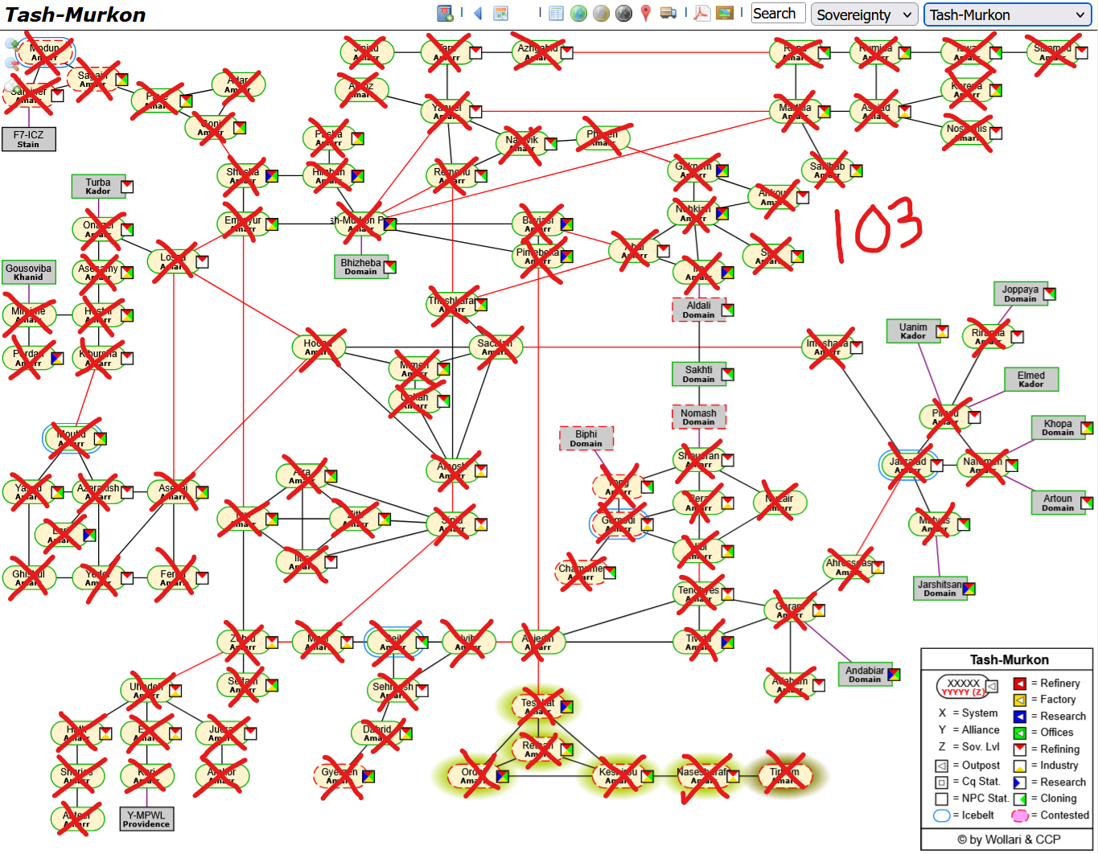Open Sakhti Domain region link

click(x=698, y=374)
